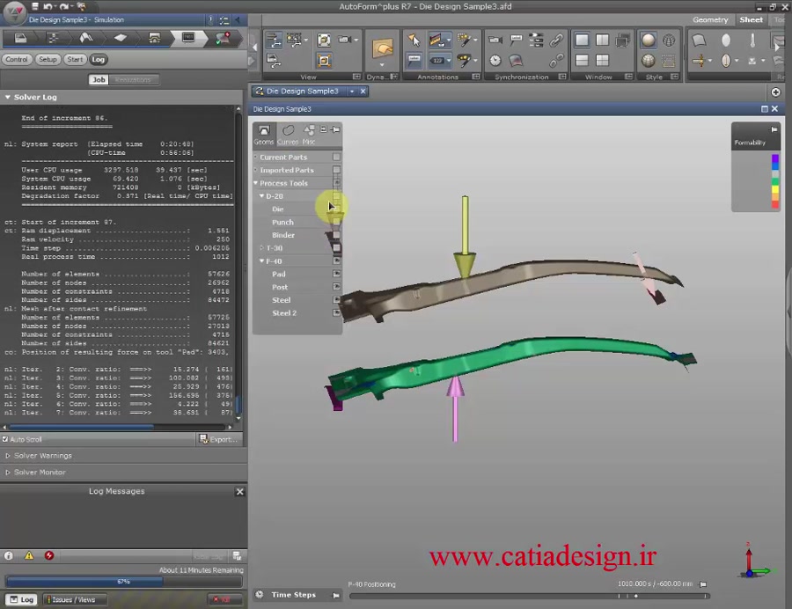Toggle the Auto Scroll checkbox
792x609 pixels.
click(5, 439)
